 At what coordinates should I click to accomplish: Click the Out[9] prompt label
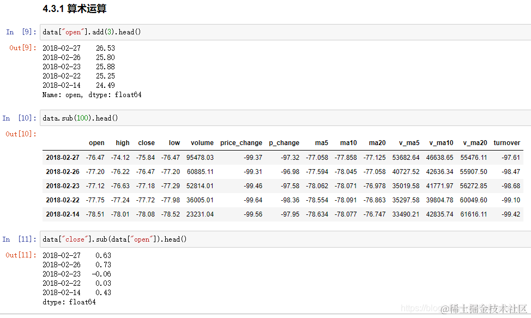pyautogui.click(x=23, y=48)
